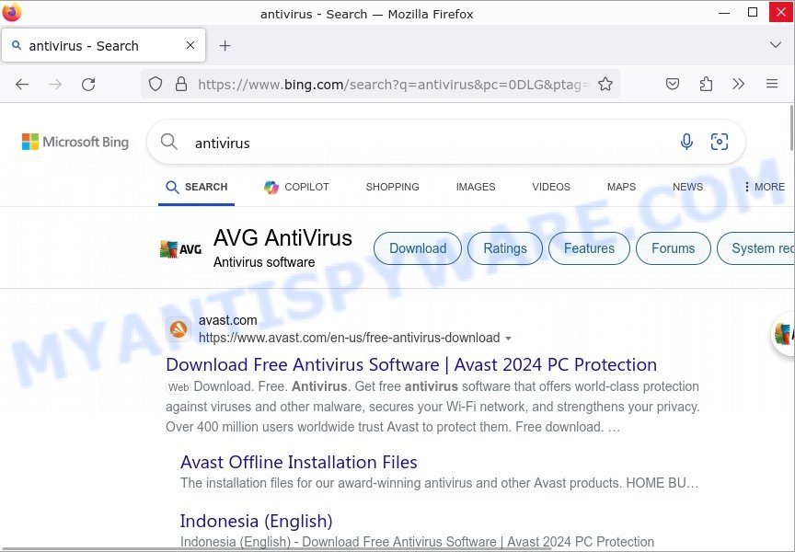Click the AVG Download pill button
The width and height of the screenshot is (795, 552).
pyautogui.click(x=418, y=248)
